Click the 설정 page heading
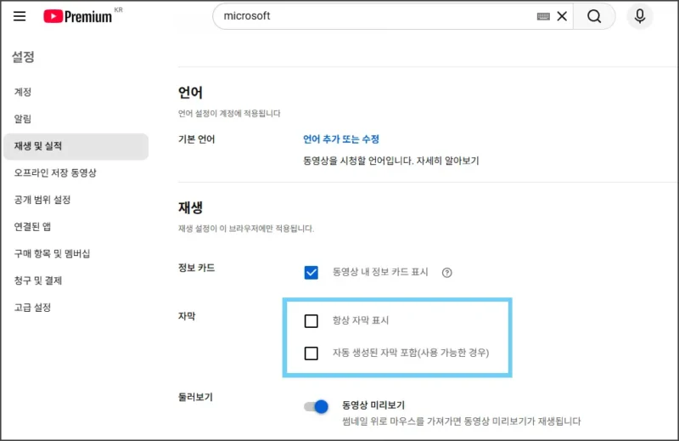The width and height of the screenshot is (679, 441). (23, 57)
